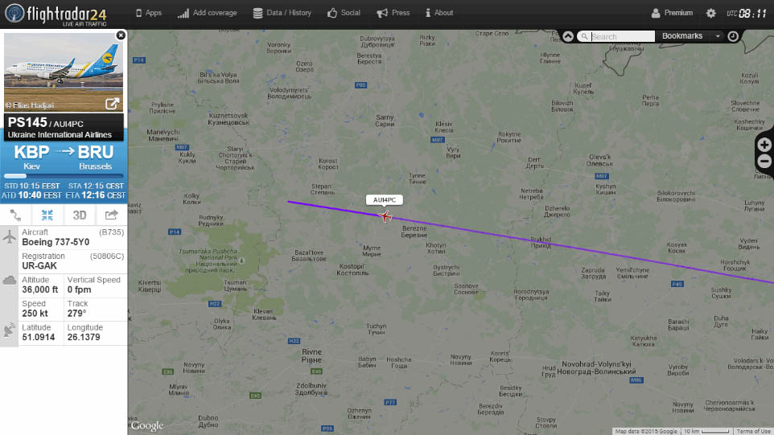Click the follow aircraft center icon
This screenshot has height=435, width=774.
(x=47, y=215)
